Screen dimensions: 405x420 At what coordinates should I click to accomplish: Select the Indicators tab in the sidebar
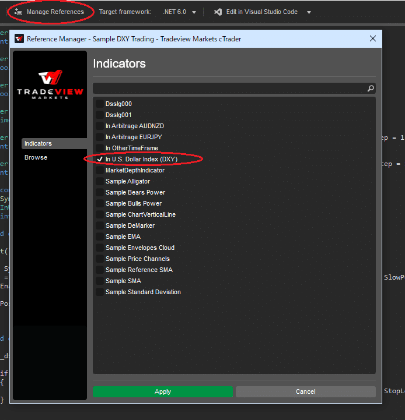pyautogui.click(x=54, y=143)
